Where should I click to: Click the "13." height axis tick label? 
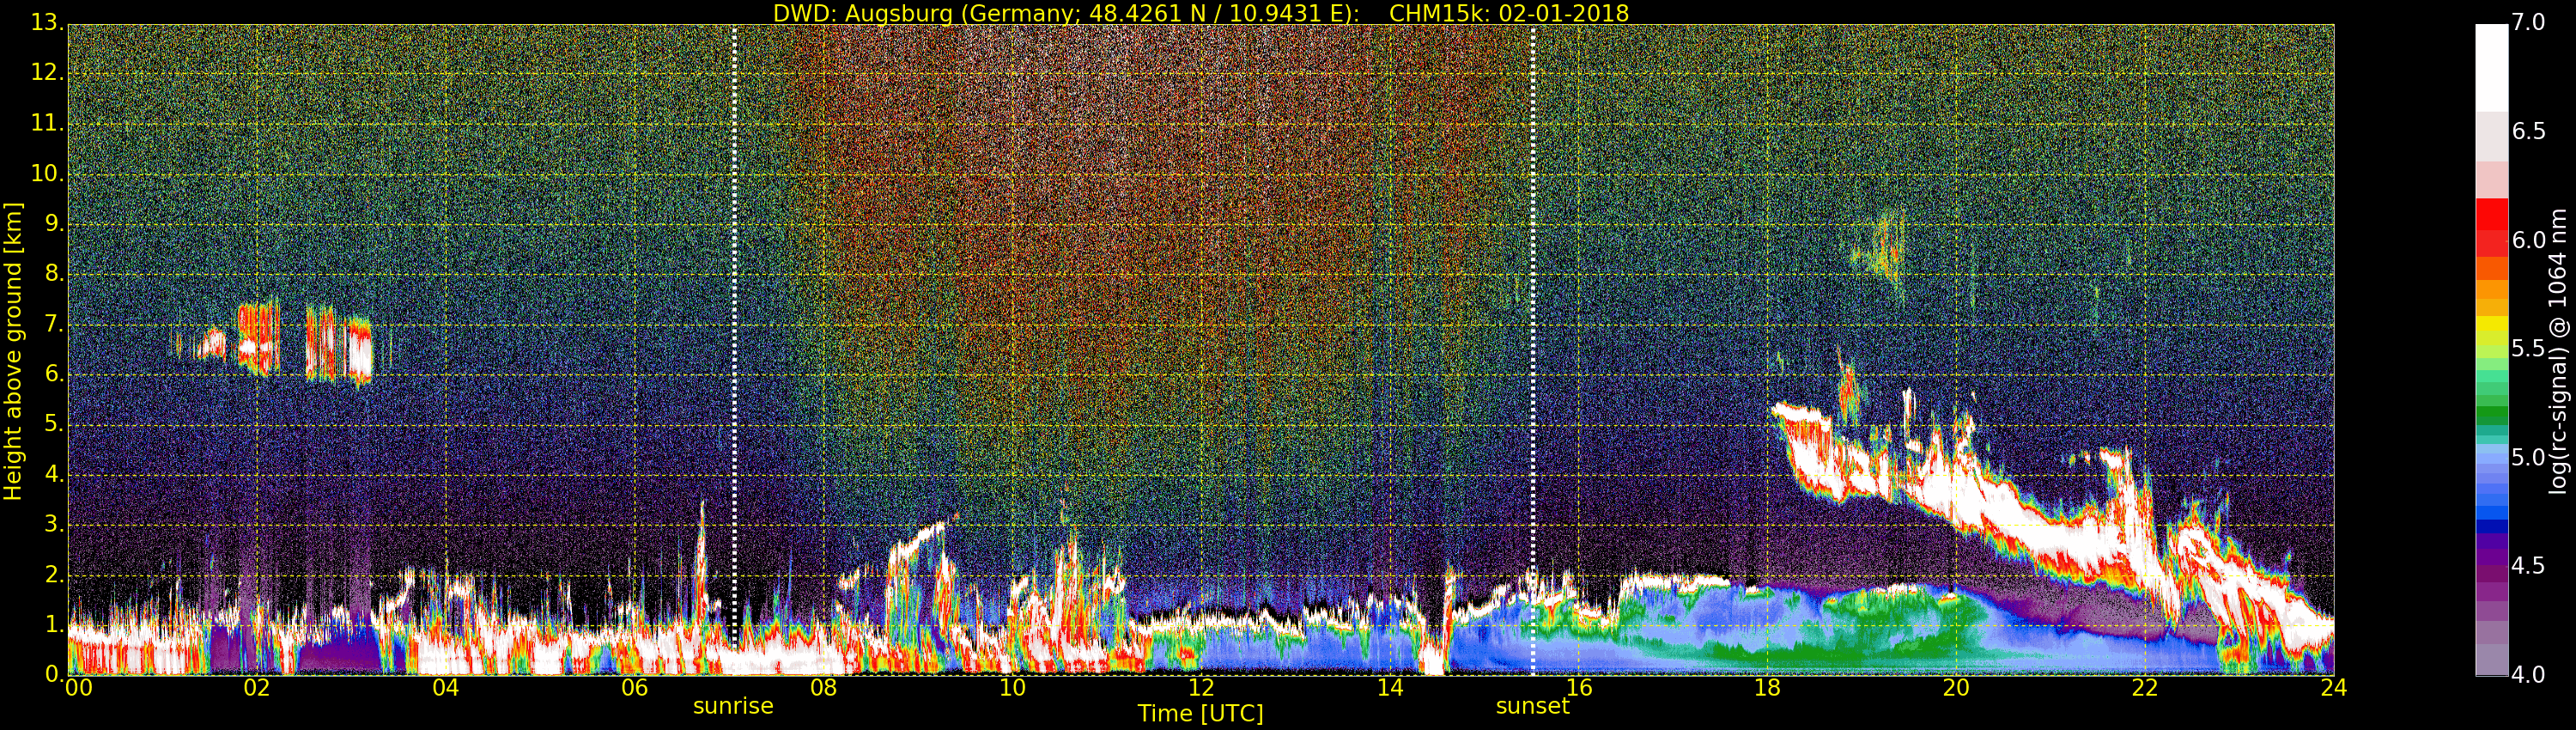pos(48,23)
